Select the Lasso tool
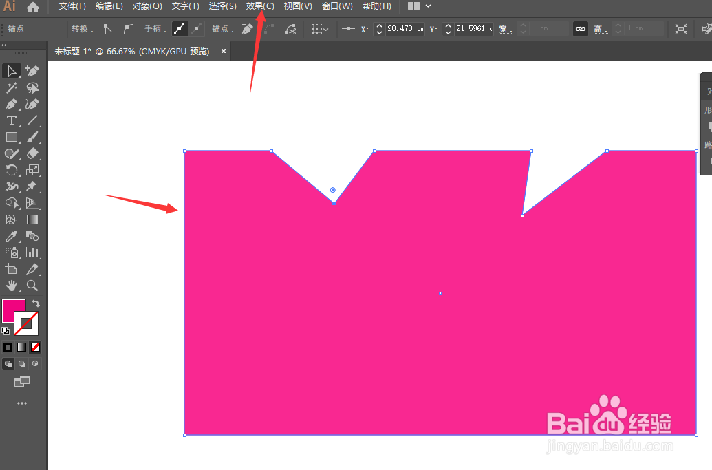 (x=32, y=87)
